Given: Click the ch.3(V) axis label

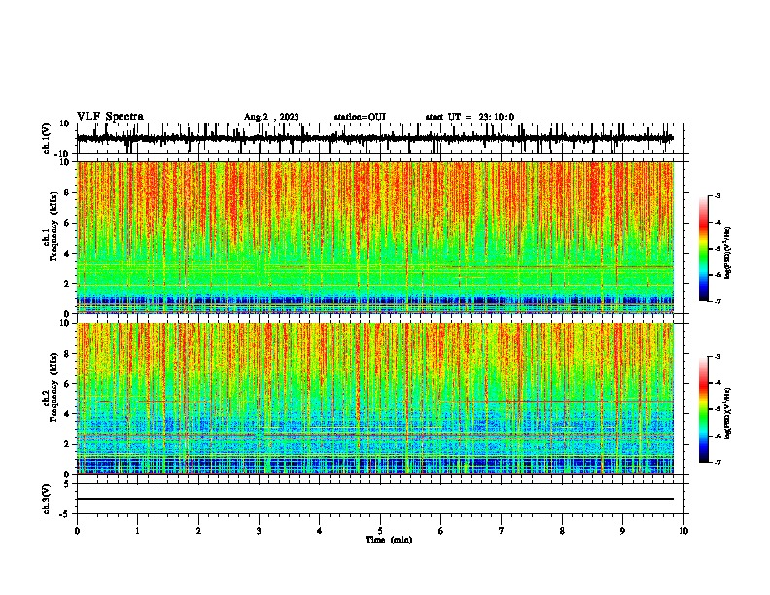Looking at the screenshot, I should [x=47, y=500].
